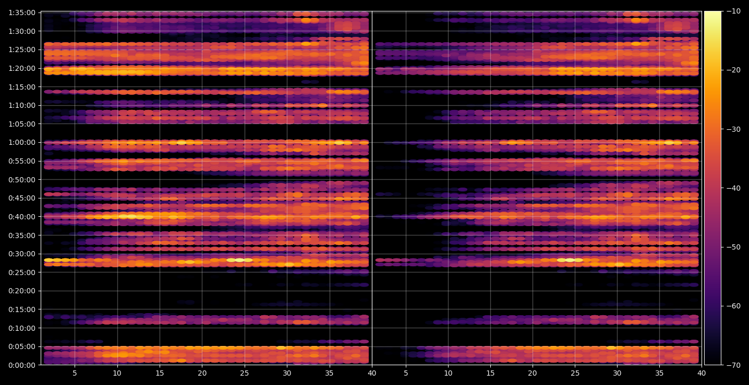This screenshot has width=749, height=385.
Task: Click the 1:00:00 y-axis tick label
Action: point(22,142)
